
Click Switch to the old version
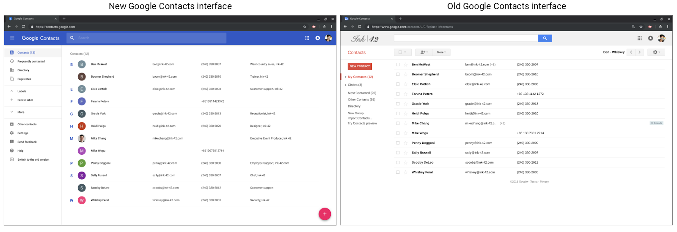click(33, 159)
